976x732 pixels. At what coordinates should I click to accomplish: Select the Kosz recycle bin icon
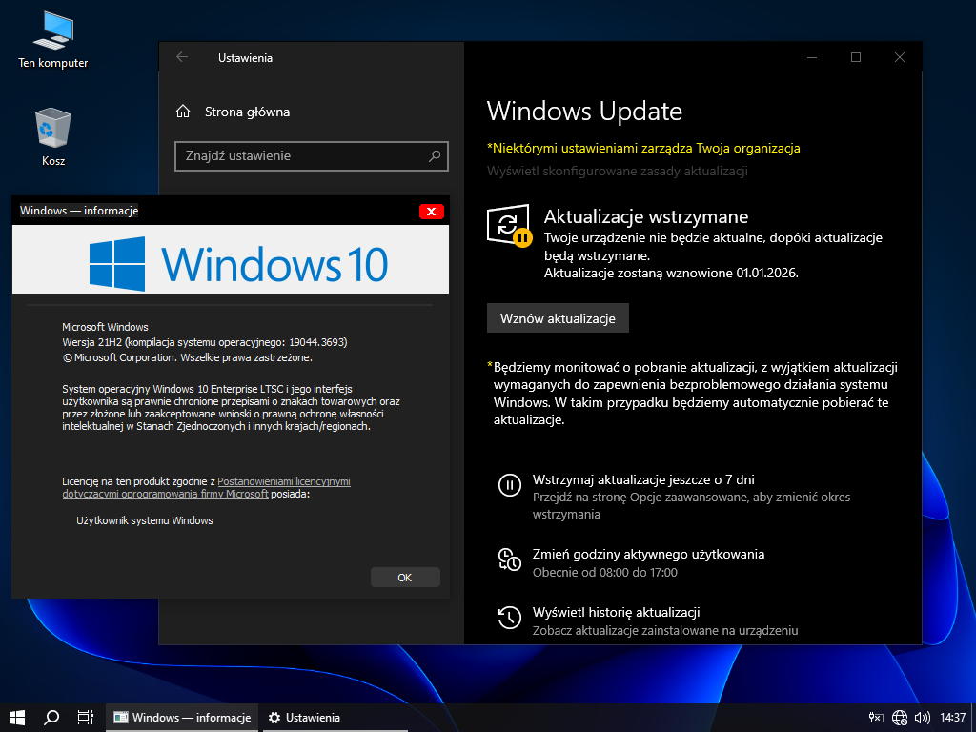tap(52, 129)
